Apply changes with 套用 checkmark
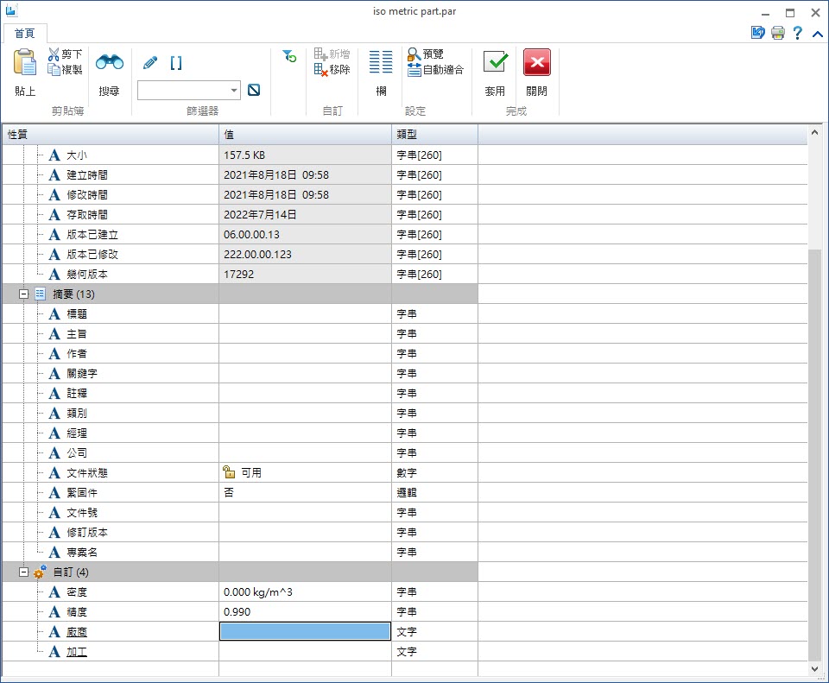Viewport: 829px width, 683px height. pos(496,62)
